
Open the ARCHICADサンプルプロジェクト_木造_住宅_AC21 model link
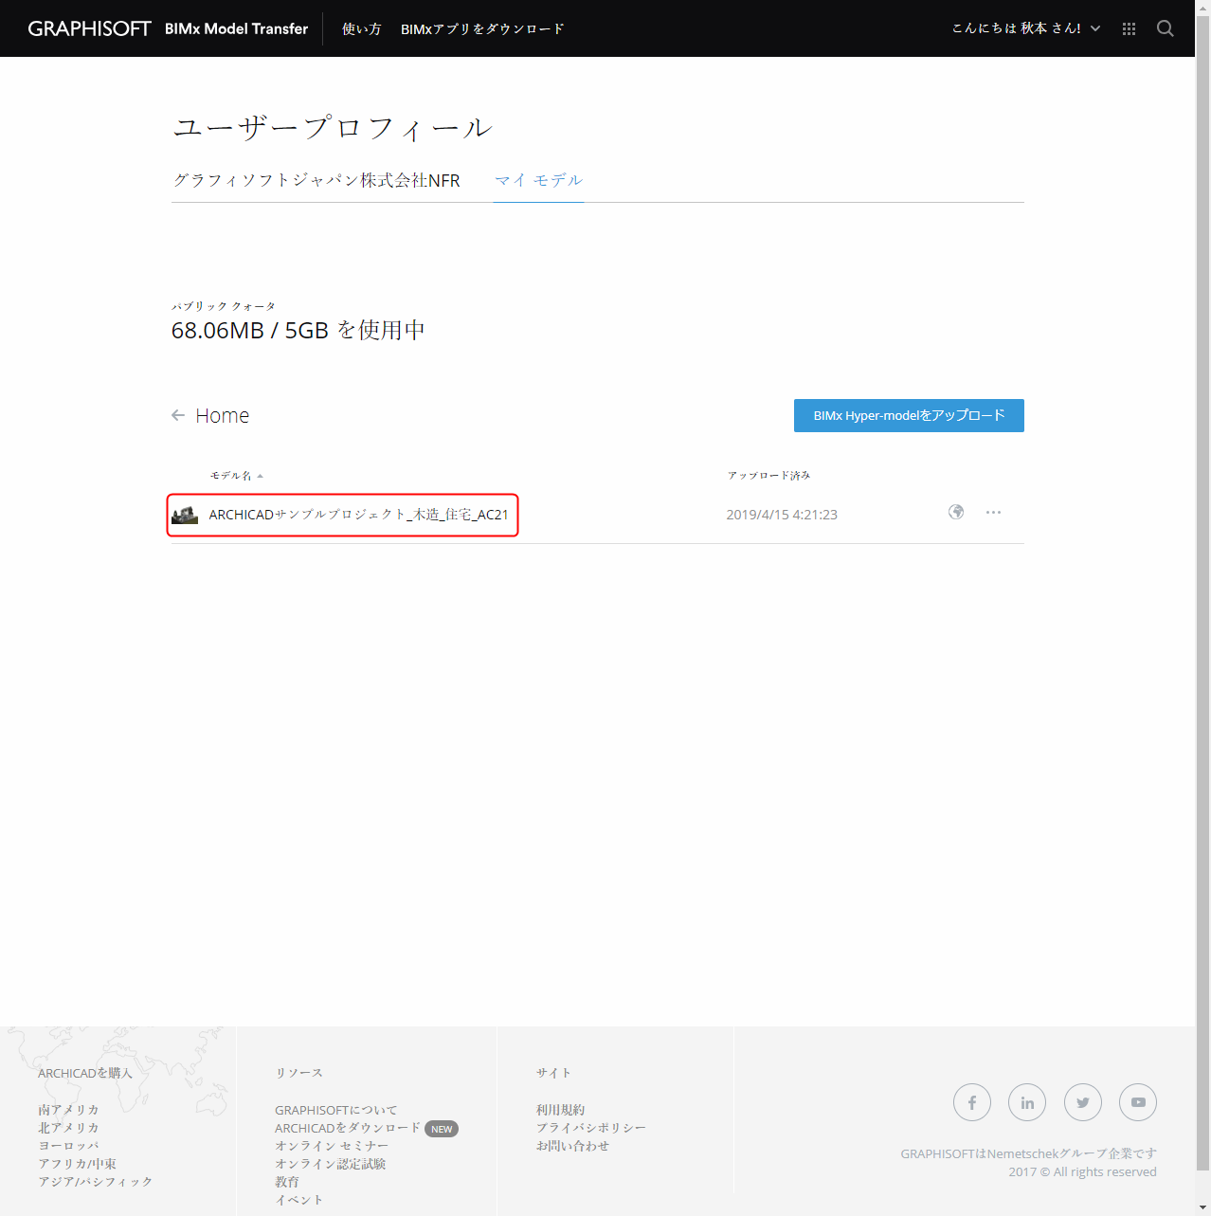click(x=358, y=515)
